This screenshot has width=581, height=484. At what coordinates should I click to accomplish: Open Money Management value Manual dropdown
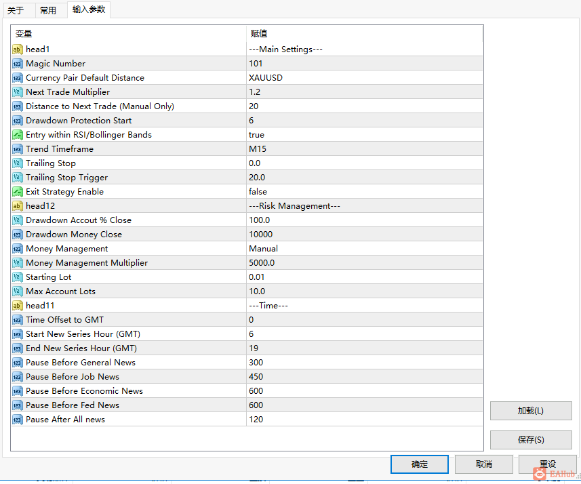point(365,249)
